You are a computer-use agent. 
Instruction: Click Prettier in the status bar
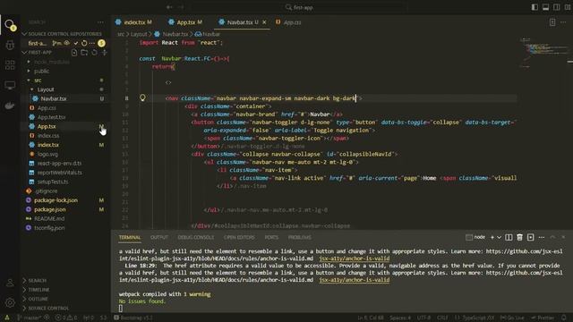543,318
